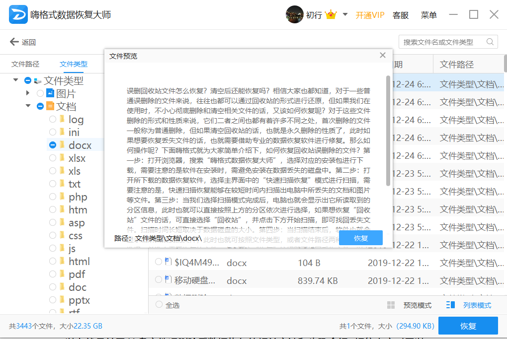Click the js folder icon
This screenshot has width=507, height=339.
tap(62, 248)
